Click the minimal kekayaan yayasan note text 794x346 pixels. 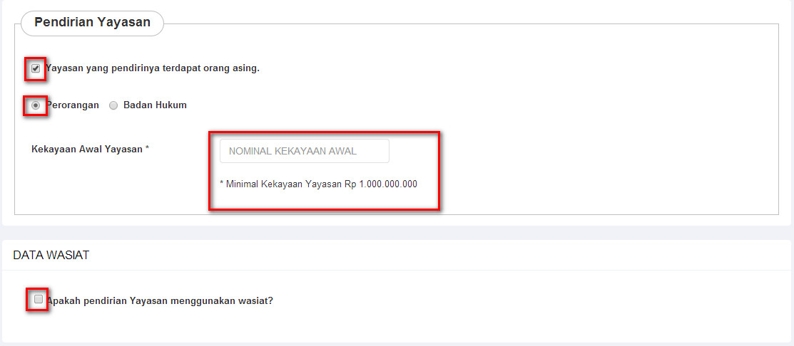pos(318,184)
